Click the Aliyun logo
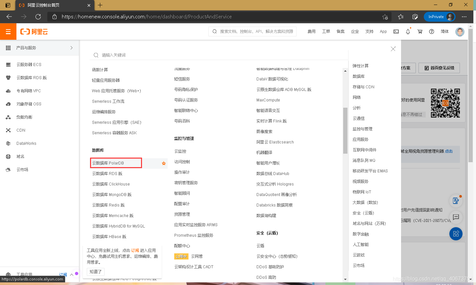Screen dimensions: 476x285 (34, 32)
